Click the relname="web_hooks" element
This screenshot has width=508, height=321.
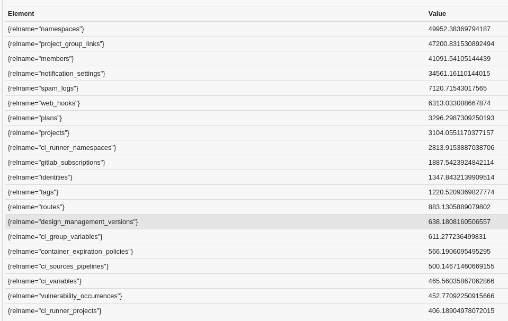(x=44, y=103)
